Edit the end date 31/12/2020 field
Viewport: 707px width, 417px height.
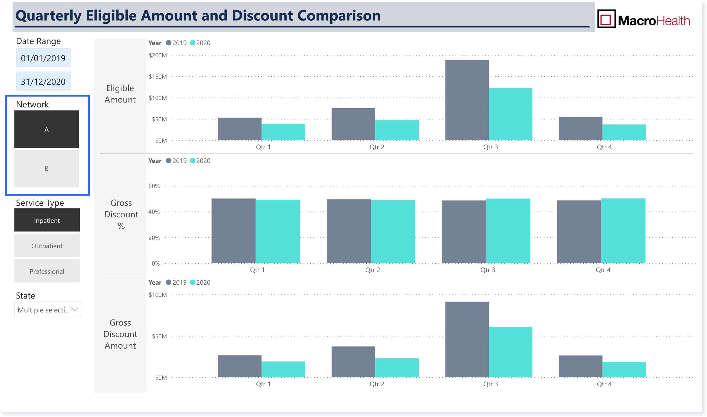point(43,82)
